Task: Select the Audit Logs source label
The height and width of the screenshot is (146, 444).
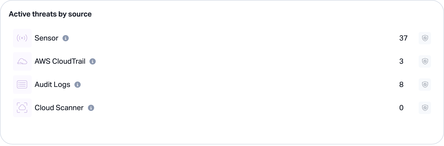Action: pyautogui.click(x=52, y=85)
